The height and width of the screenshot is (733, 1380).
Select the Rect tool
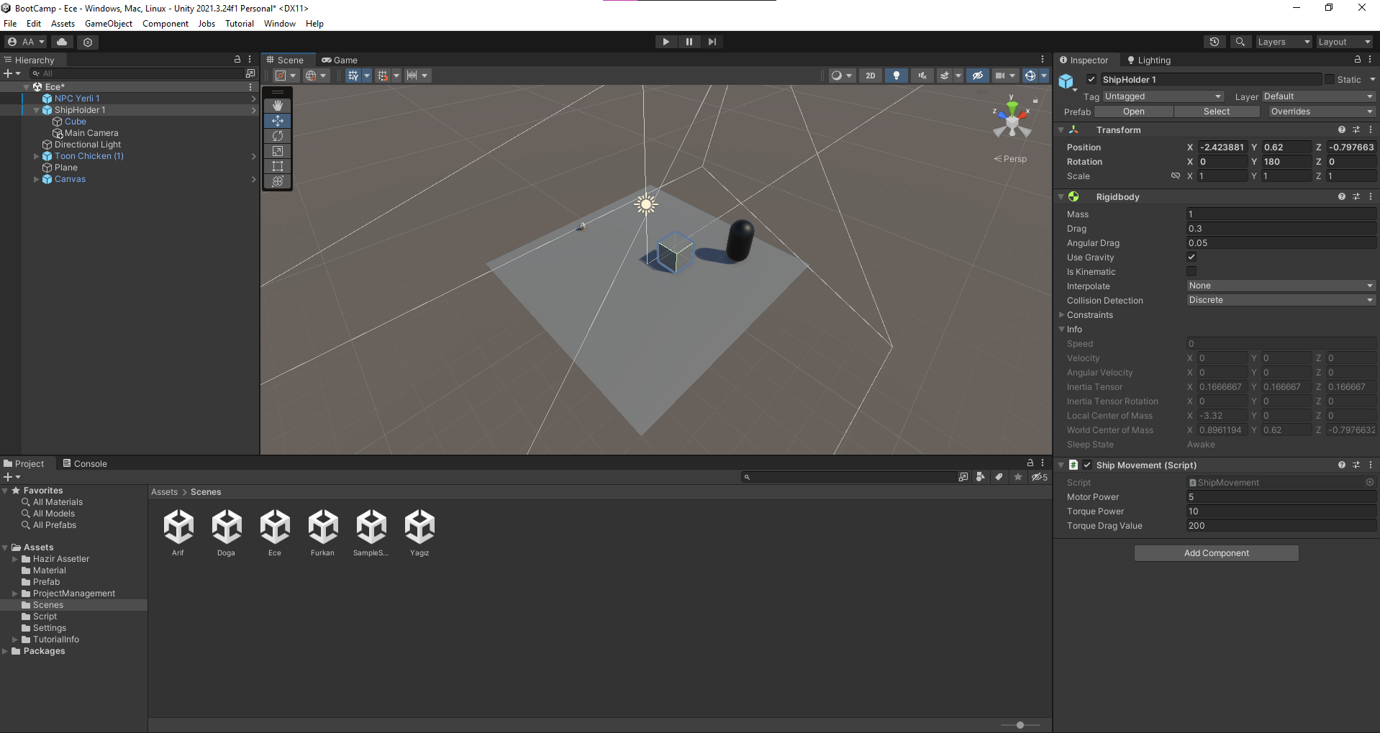278,166
